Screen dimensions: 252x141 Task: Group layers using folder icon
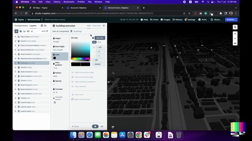[x=24, y=31]
